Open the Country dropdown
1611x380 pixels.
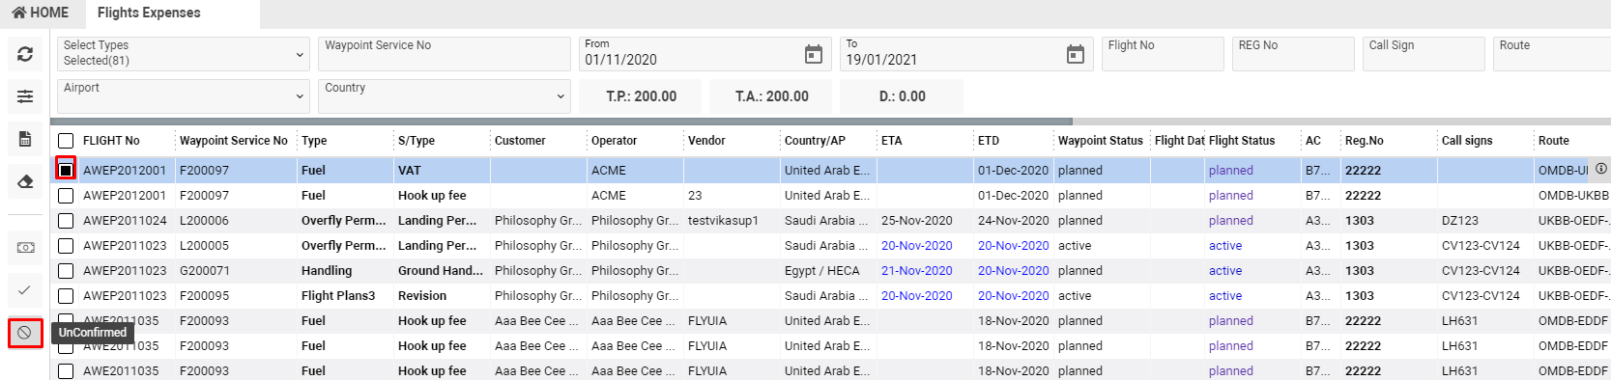click(x=445, y=95)
